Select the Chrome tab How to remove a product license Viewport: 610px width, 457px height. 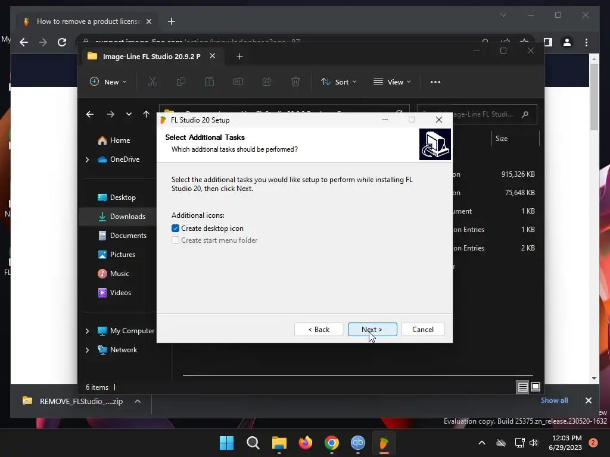click(x=88, y=21)
